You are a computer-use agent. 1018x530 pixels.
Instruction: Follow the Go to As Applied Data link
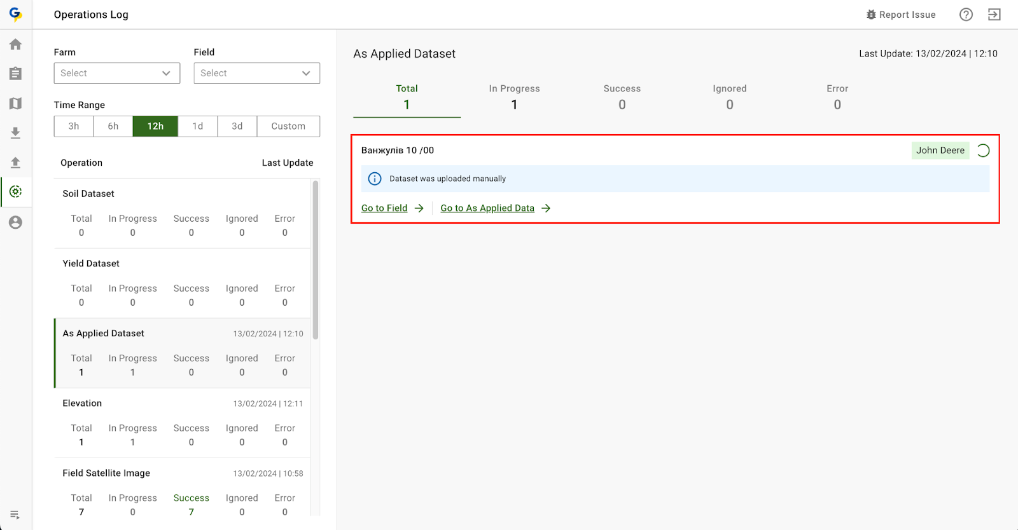click(x=487, y=208)
